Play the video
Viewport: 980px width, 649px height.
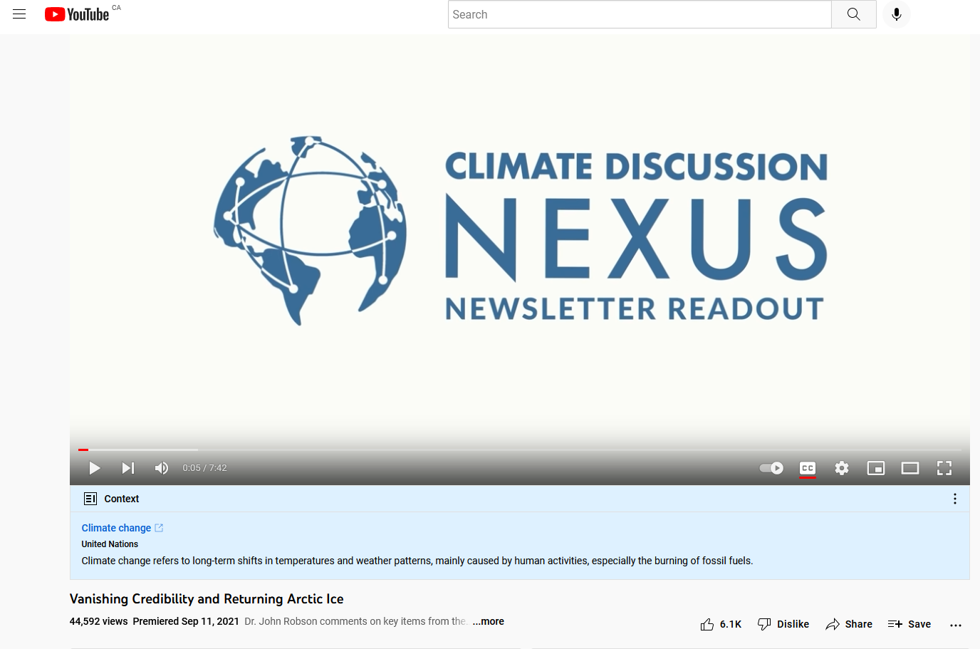[94, 468]
